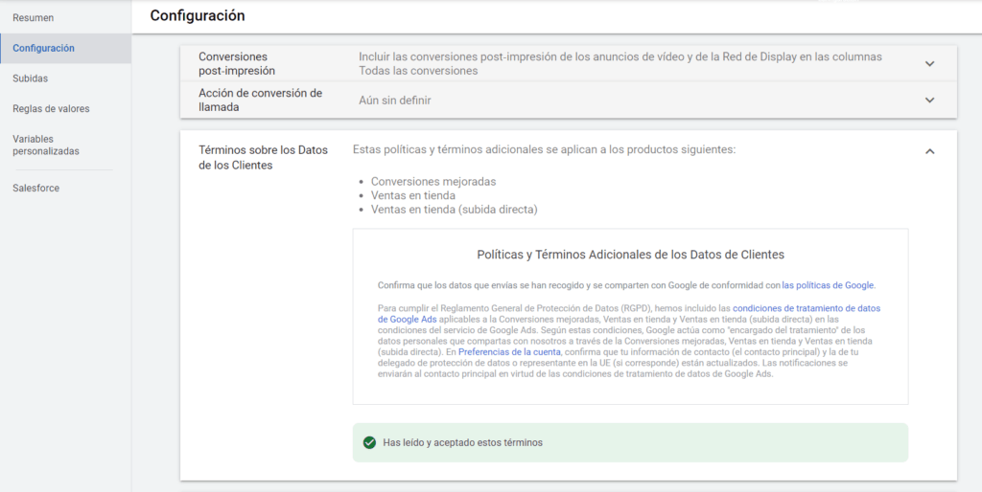Open Salesforce in the sidebar
This screenshot has height=492, width=982.
tap(35, 189)
